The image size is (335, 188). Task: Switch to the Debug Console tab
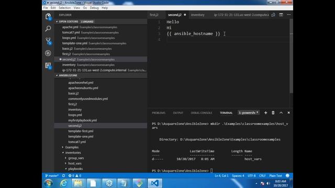202,113
